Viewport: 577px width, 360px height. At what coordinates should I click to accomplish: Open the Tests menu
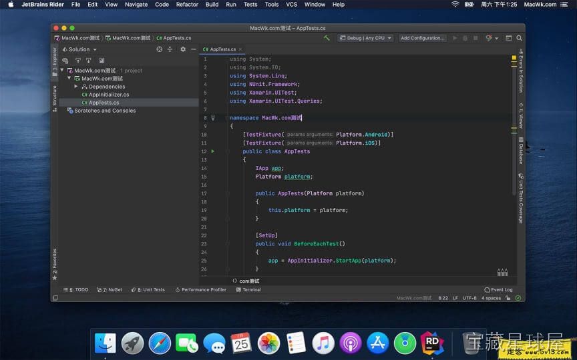pyautogui.click(x=250, y=5)
